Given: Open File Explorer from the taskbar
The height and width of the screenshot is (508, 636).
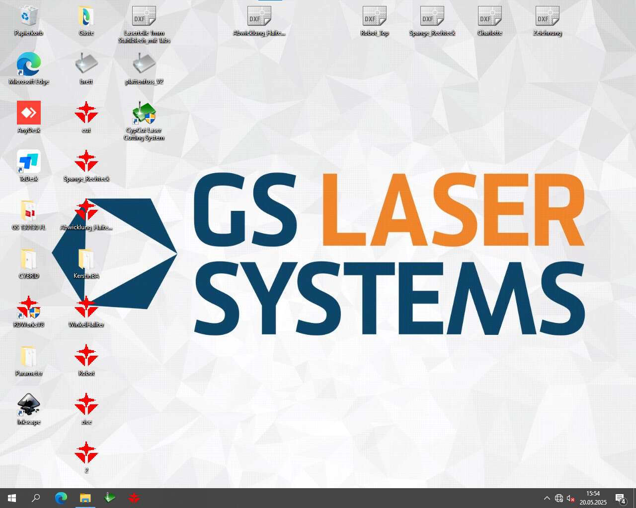Looking at the screenshot, I should coord(85,498).
